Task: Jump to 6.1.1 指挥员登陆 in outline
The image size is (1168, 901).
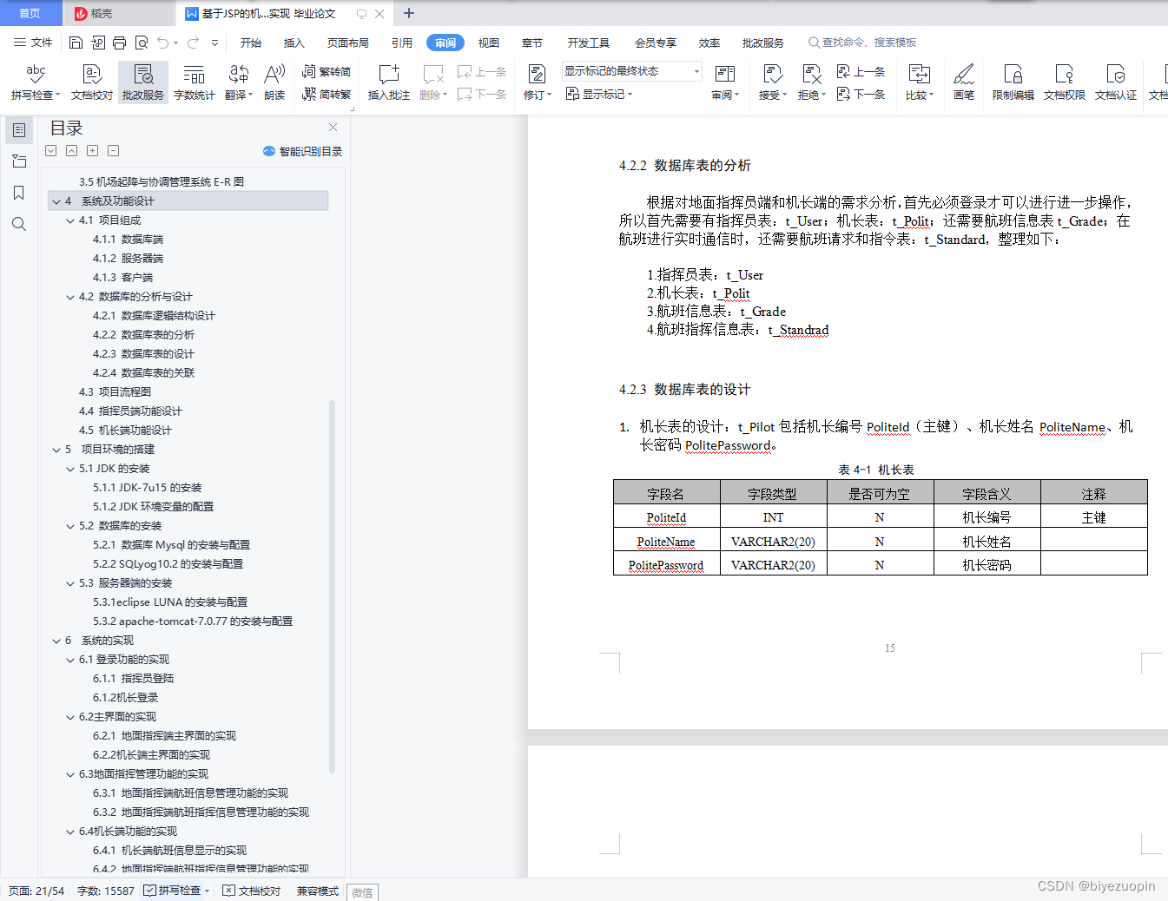Action: click(x=133, y=679)
